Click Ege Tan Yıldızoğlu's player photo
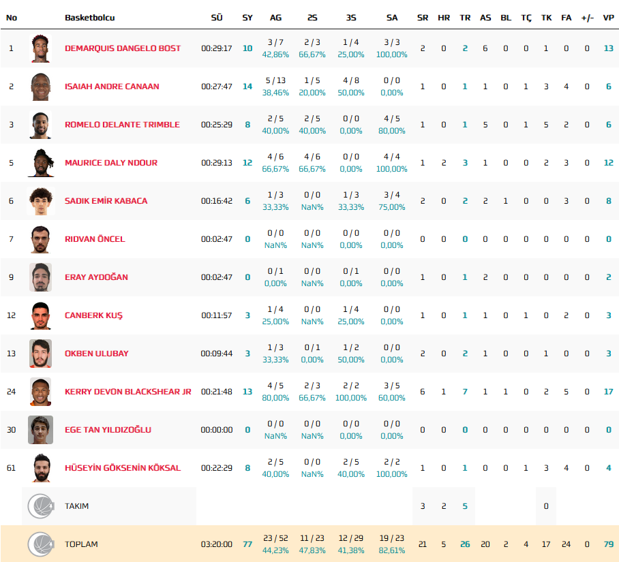The height and width of the screenshot is (562, 619). pos(40,430)
